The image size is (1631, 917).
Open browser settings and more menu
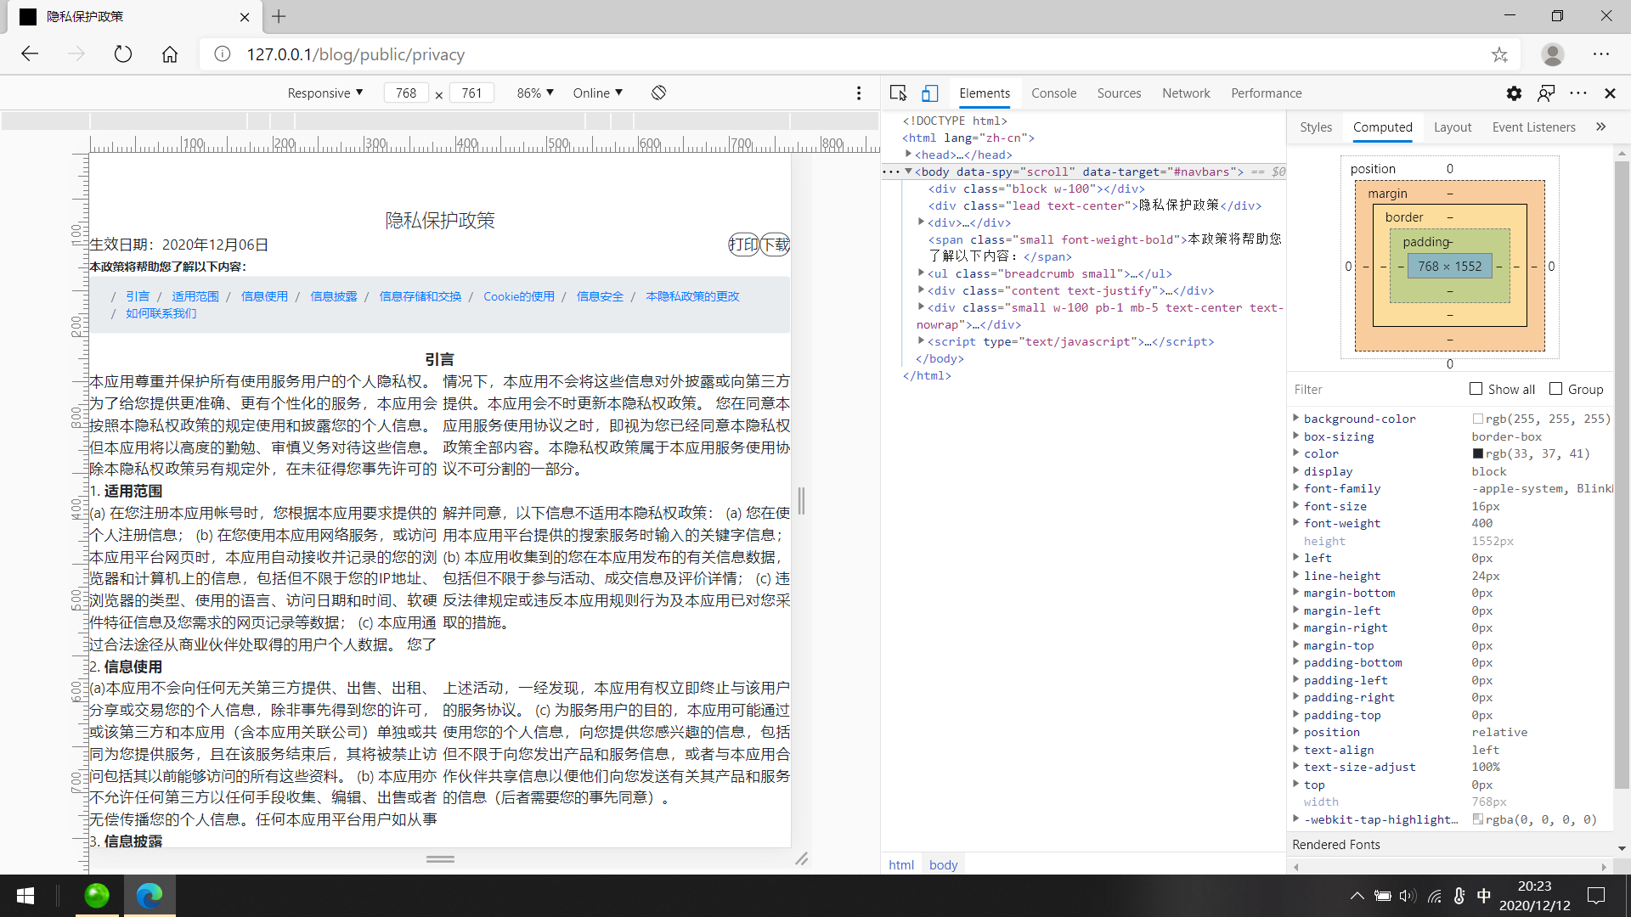click(x=1601, y=54)
